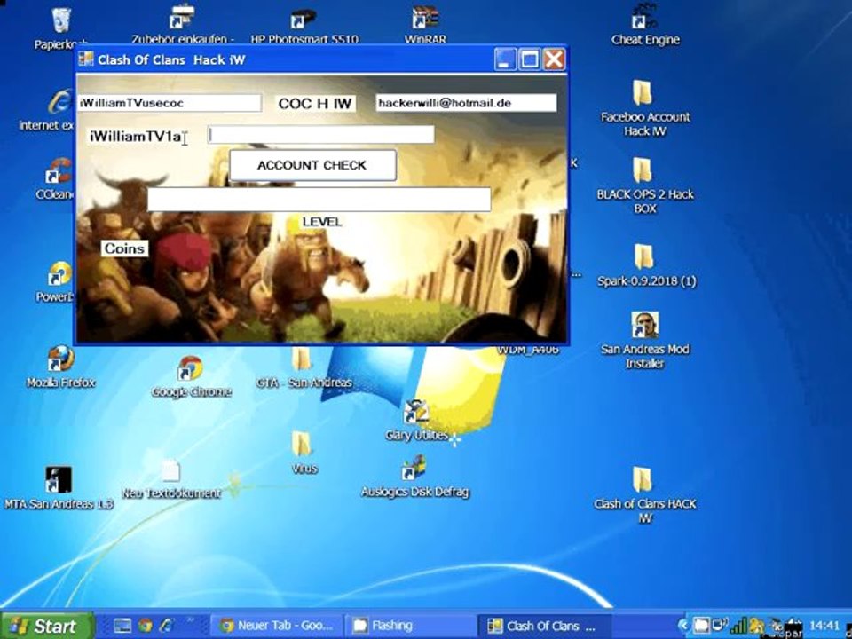Click the Chrome quick launch icon
The image size is (852, 639).
pos(145,626)
